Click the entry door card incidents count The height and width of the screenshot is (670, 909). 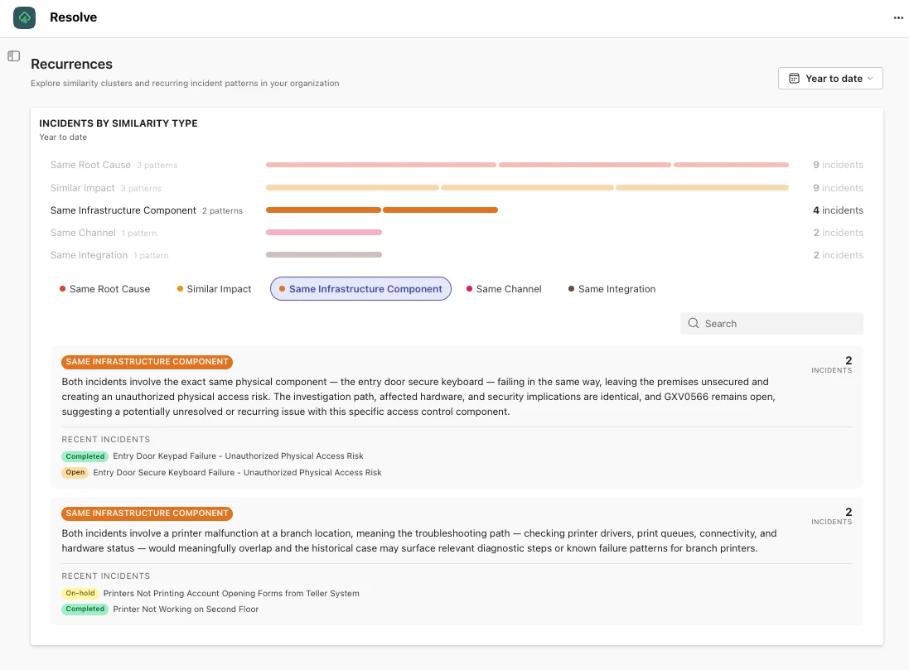point(831,364)
